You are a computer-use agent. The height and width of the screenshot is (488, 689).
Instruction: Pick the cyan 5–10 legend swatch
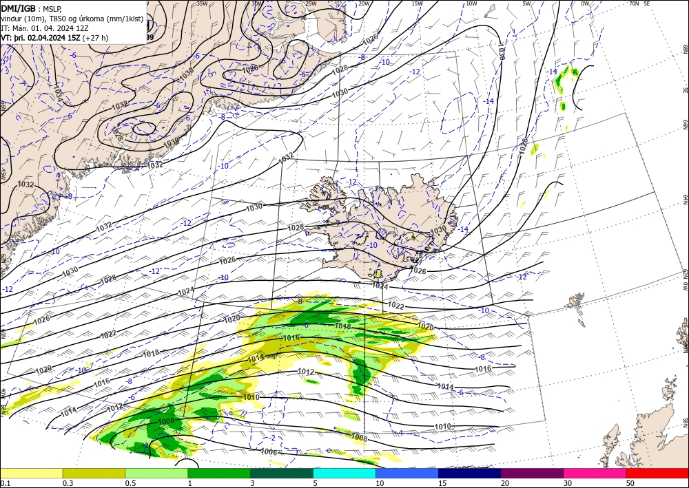click(344, 473)
